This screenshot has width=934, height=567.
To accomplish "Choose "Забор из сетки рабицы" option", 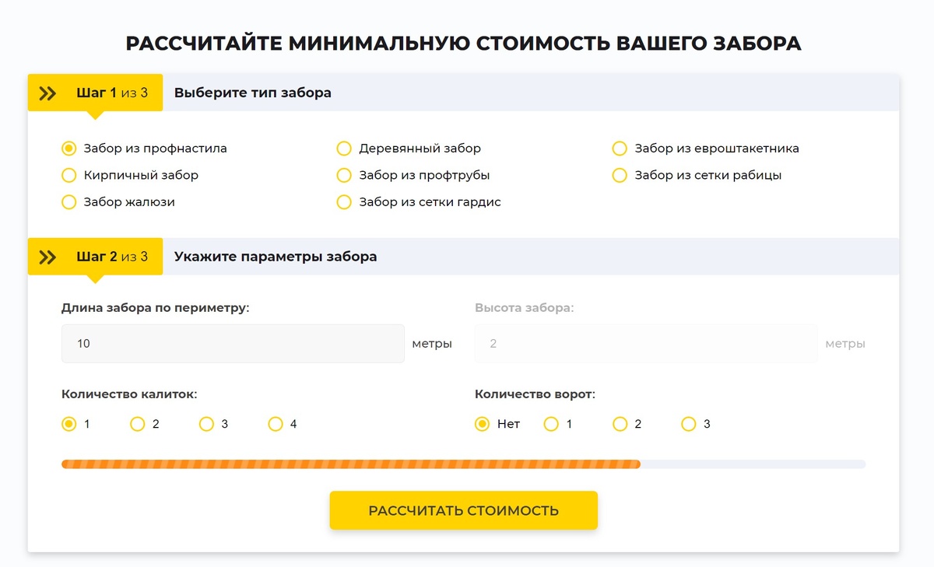I will tap(620, 176).
